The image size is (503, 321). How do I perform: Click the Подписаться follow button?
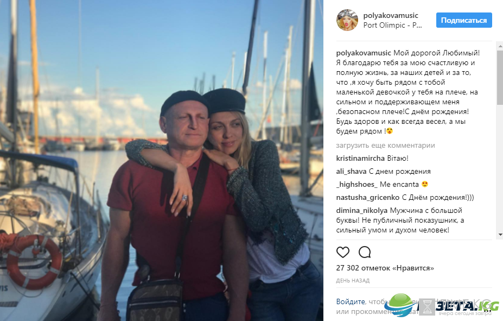[464, 20]
